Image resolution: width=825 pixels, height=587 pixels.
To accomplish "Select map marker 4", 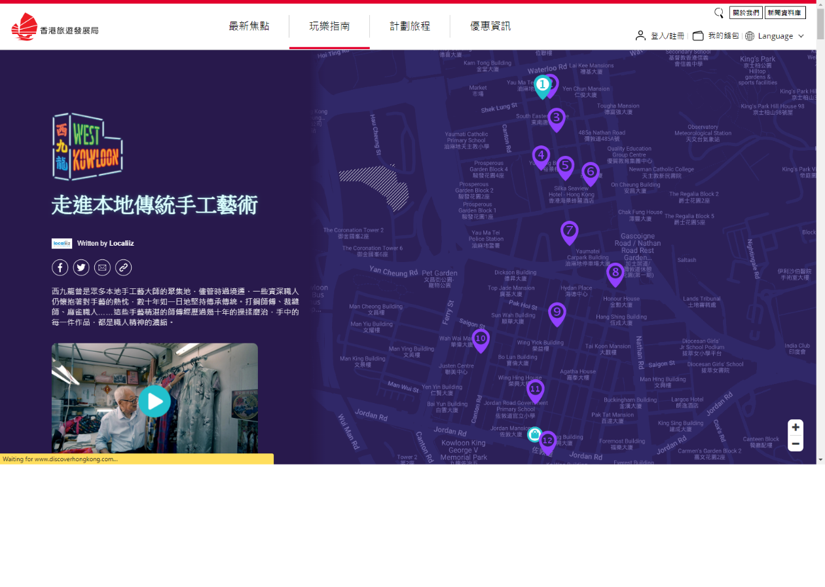I will pyautogui.click(x=541, y=157).
